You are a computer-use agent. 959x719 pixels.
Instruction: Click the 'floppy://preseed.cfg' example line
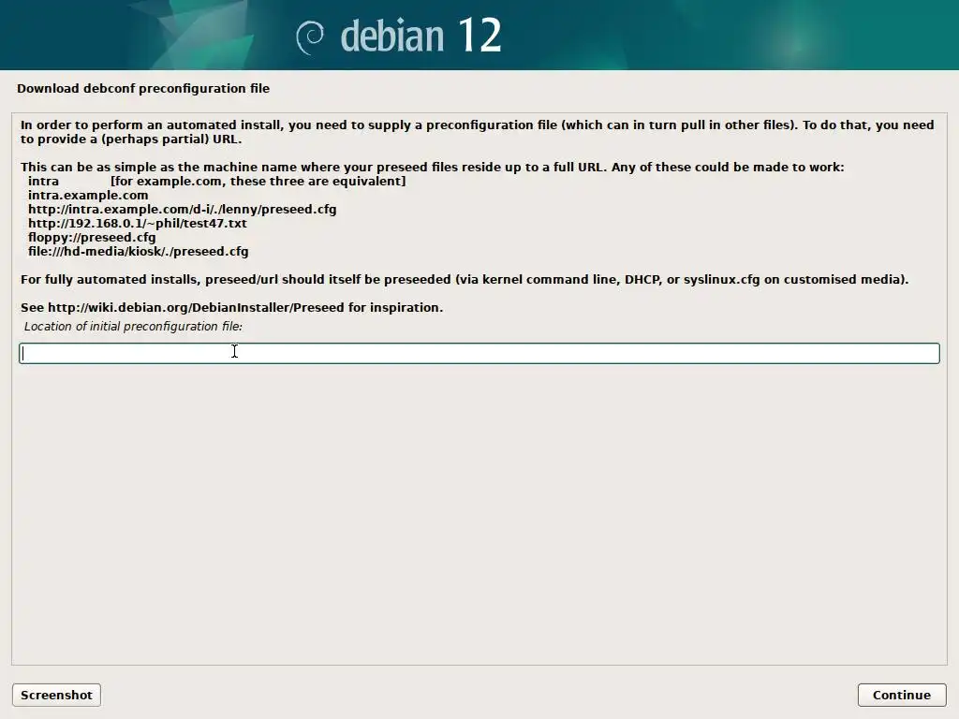pyautogui.click(x=92, y=238)
